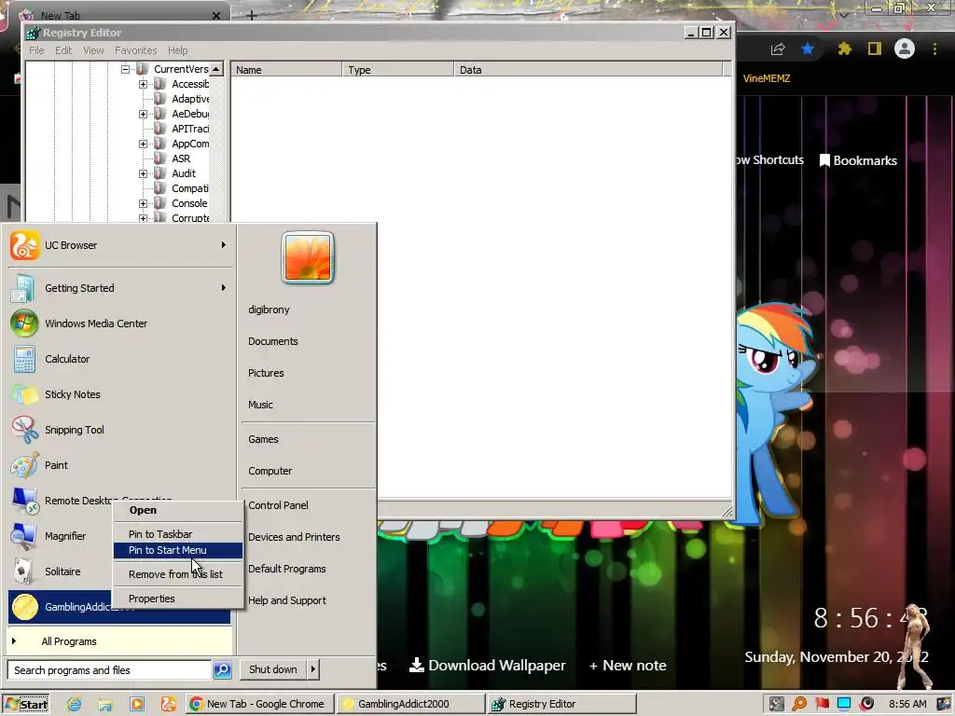This screenshot has height=716, width=955.
Task: Open Registry Editor Help menu
Action: tap(178, 50)
